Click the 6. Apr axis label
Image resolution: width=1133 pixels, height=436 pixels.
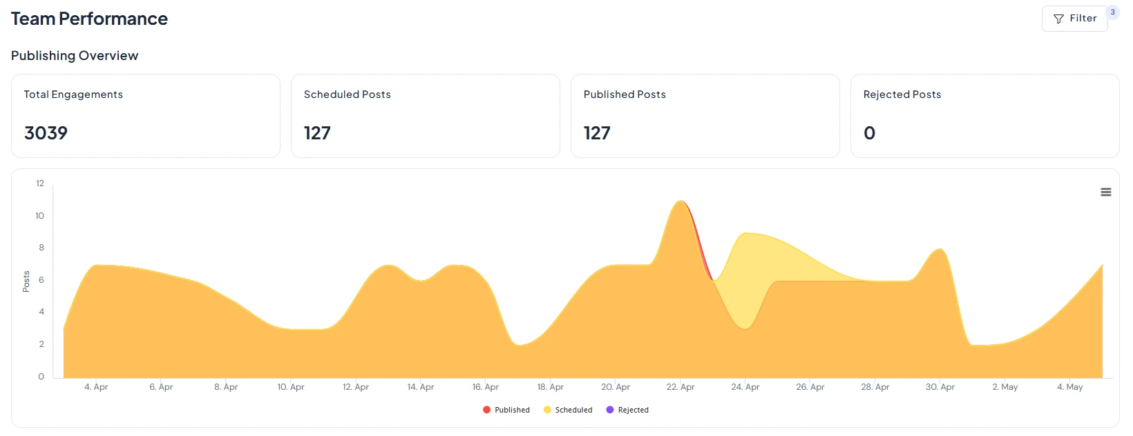coord(161,387)
